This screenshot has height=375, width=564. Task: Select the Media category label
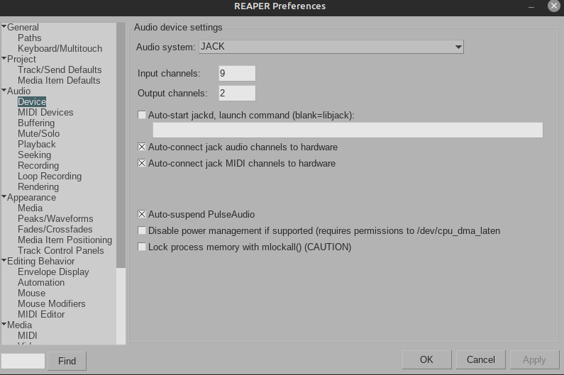coord(19,325)
